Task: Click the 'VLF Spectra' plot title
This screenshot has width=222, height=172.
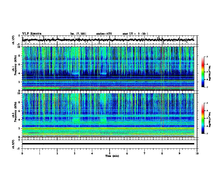Action: pyautogui.click(x=32, y=34)
